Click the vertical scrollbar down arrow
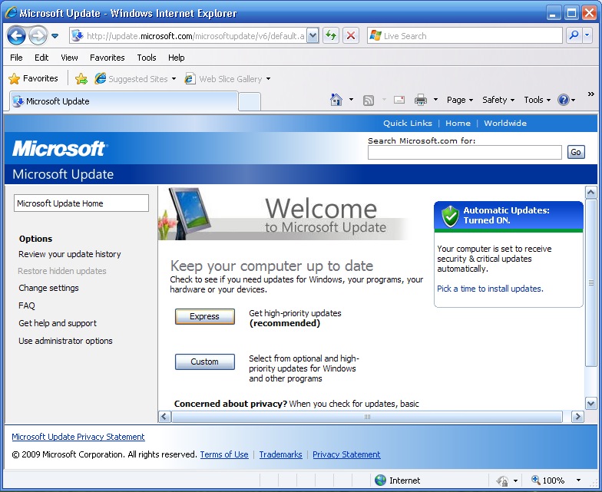The image size is (602, 492). (x=590, y=404)
